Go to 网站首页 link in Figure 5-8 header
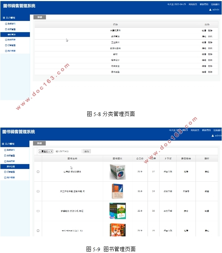The width and height of the screenshot is (222, 253). pyautogui.click(x=193, y=4)
